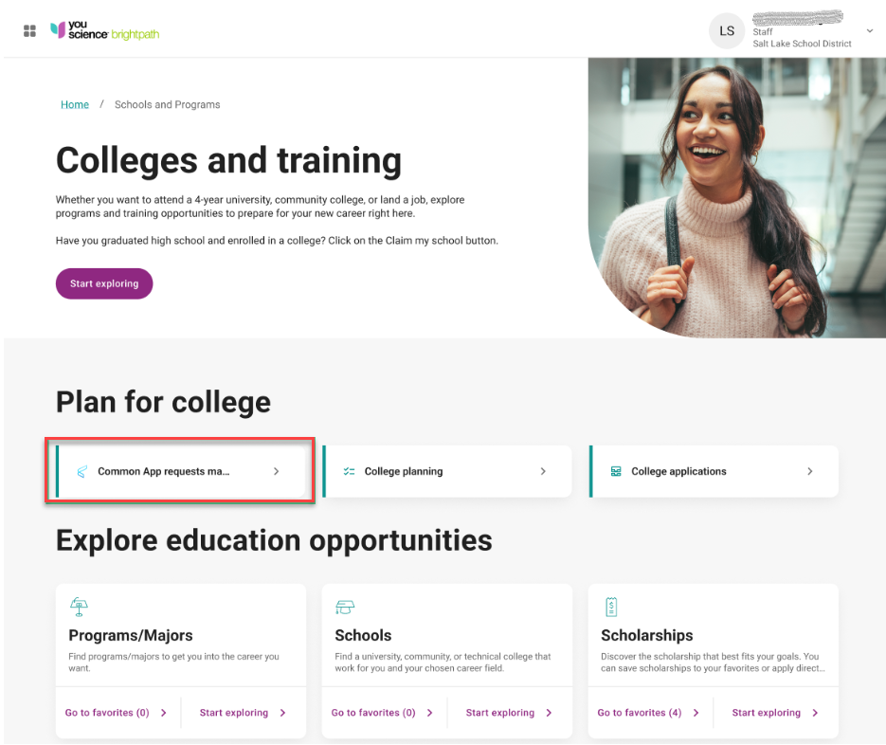886x745 pixels.
Task: Open the College applications card arrow
Action: click(809, 470)
